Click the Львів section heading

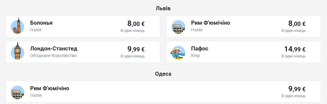[x=163, y=8]
